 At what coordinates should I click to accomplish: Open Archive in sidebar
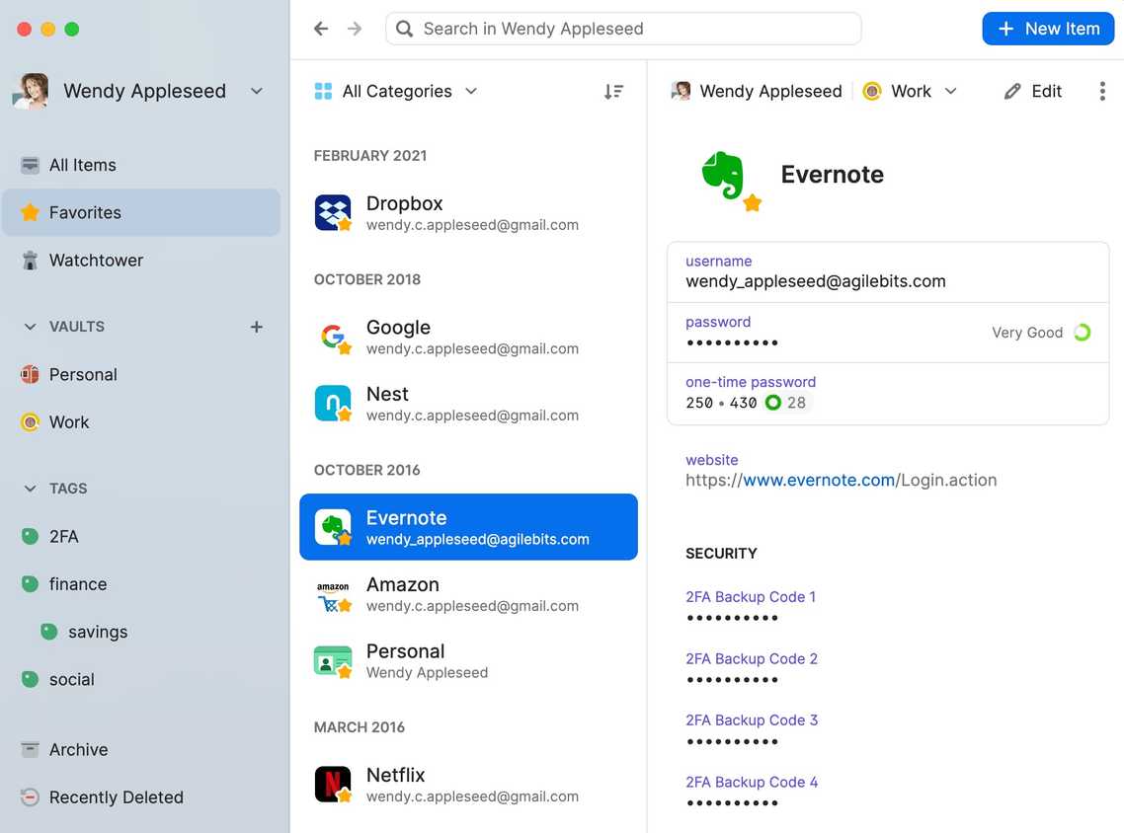click(140, 749)
